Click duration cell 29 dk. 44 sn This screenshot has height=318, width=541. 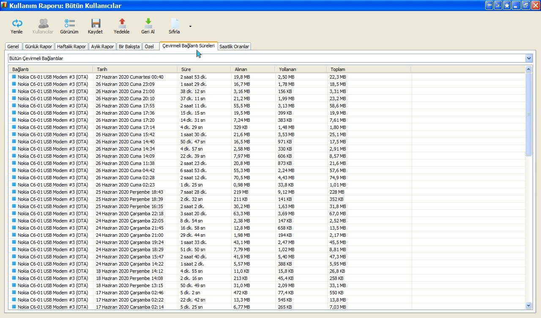192,235
